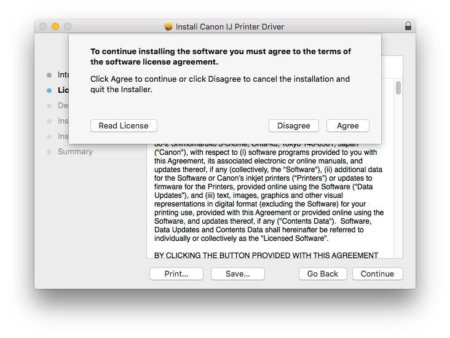The image size is (450, 338).
Task: Click the Disagree button
Action: [294, 125]
